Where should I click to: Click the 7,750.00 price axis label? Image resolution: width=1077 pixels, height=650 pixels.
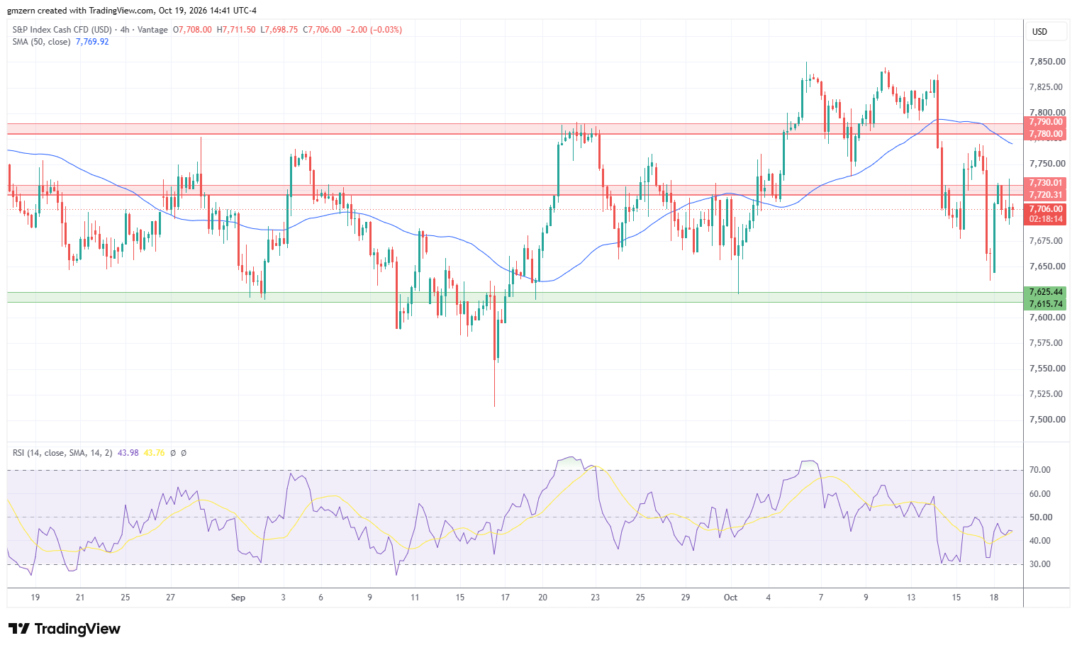tap(1047, 164)
